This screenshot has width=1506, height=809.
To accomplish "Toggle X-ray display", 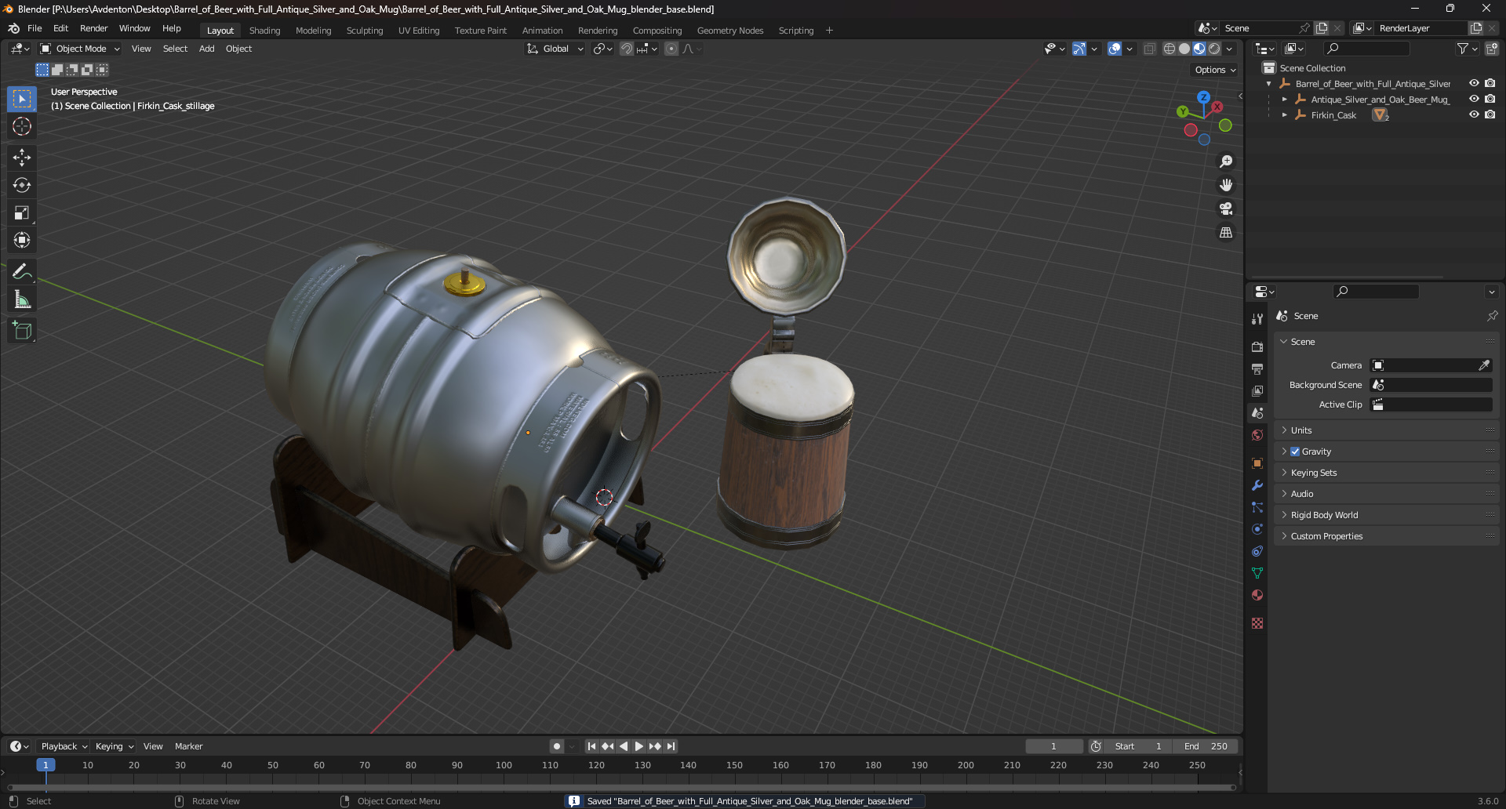I will pos(1150,49).
